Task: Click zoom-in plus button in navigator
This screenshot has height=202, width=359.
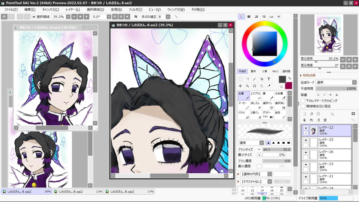Action: [x=349, y=59]
